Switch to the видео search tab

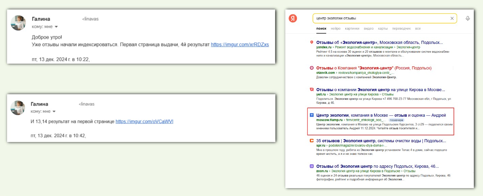[x=368, y=29]
